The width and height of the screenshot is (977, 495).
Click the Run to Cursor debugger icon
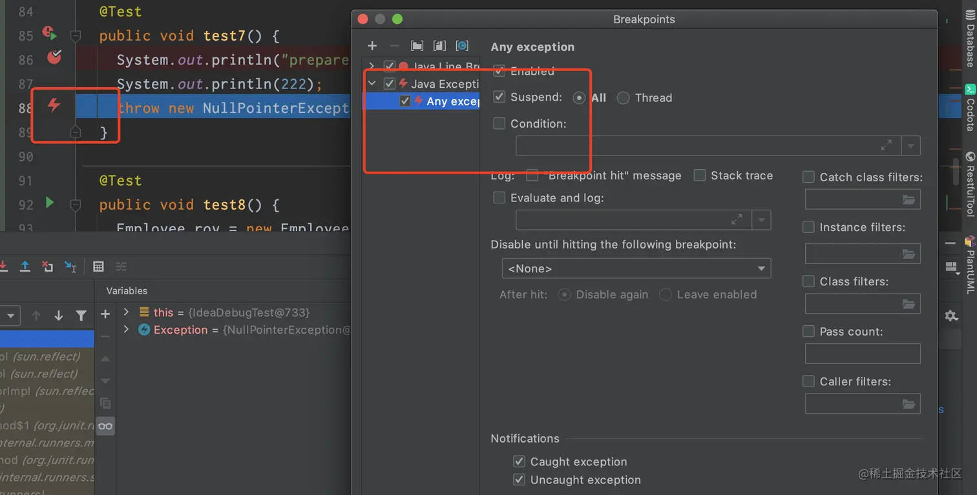click(70, 266)
